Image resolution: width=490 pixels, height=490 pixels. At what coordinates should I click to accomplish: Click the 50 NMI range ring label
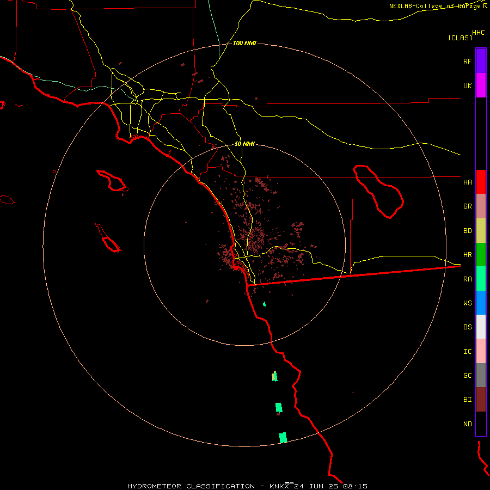[x=244, y=144]
